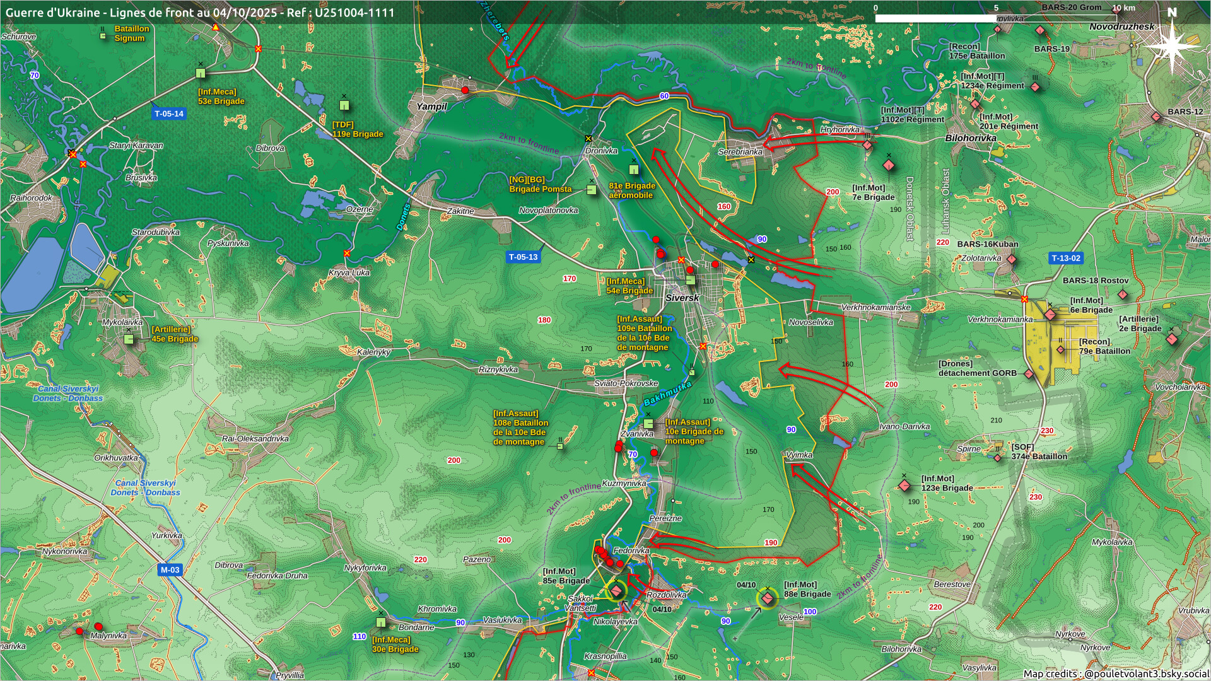Click the 119e Brigade TDF unit marker
The image size is (1211, 681).
(344, 105)
